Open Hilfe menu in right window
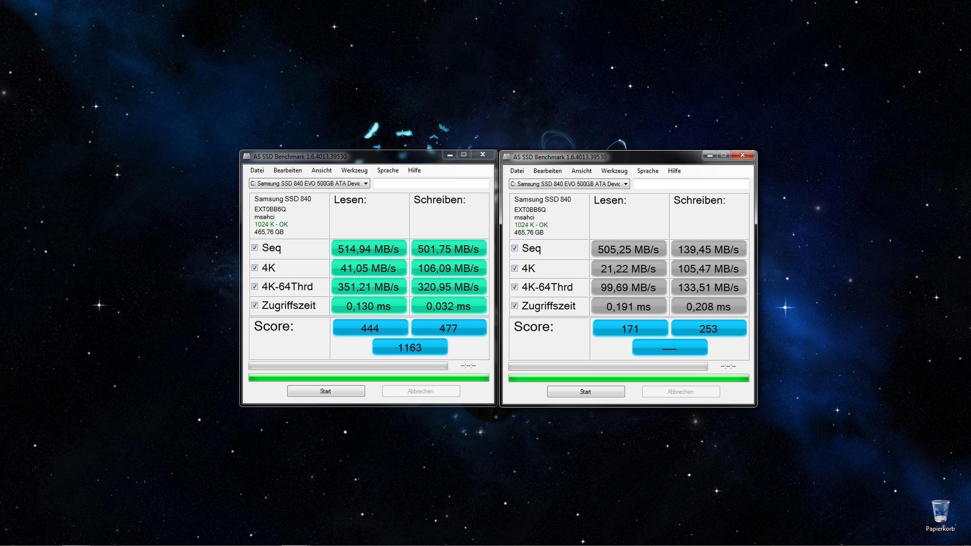Screen dimensions: 971x546 click(674, 171)
